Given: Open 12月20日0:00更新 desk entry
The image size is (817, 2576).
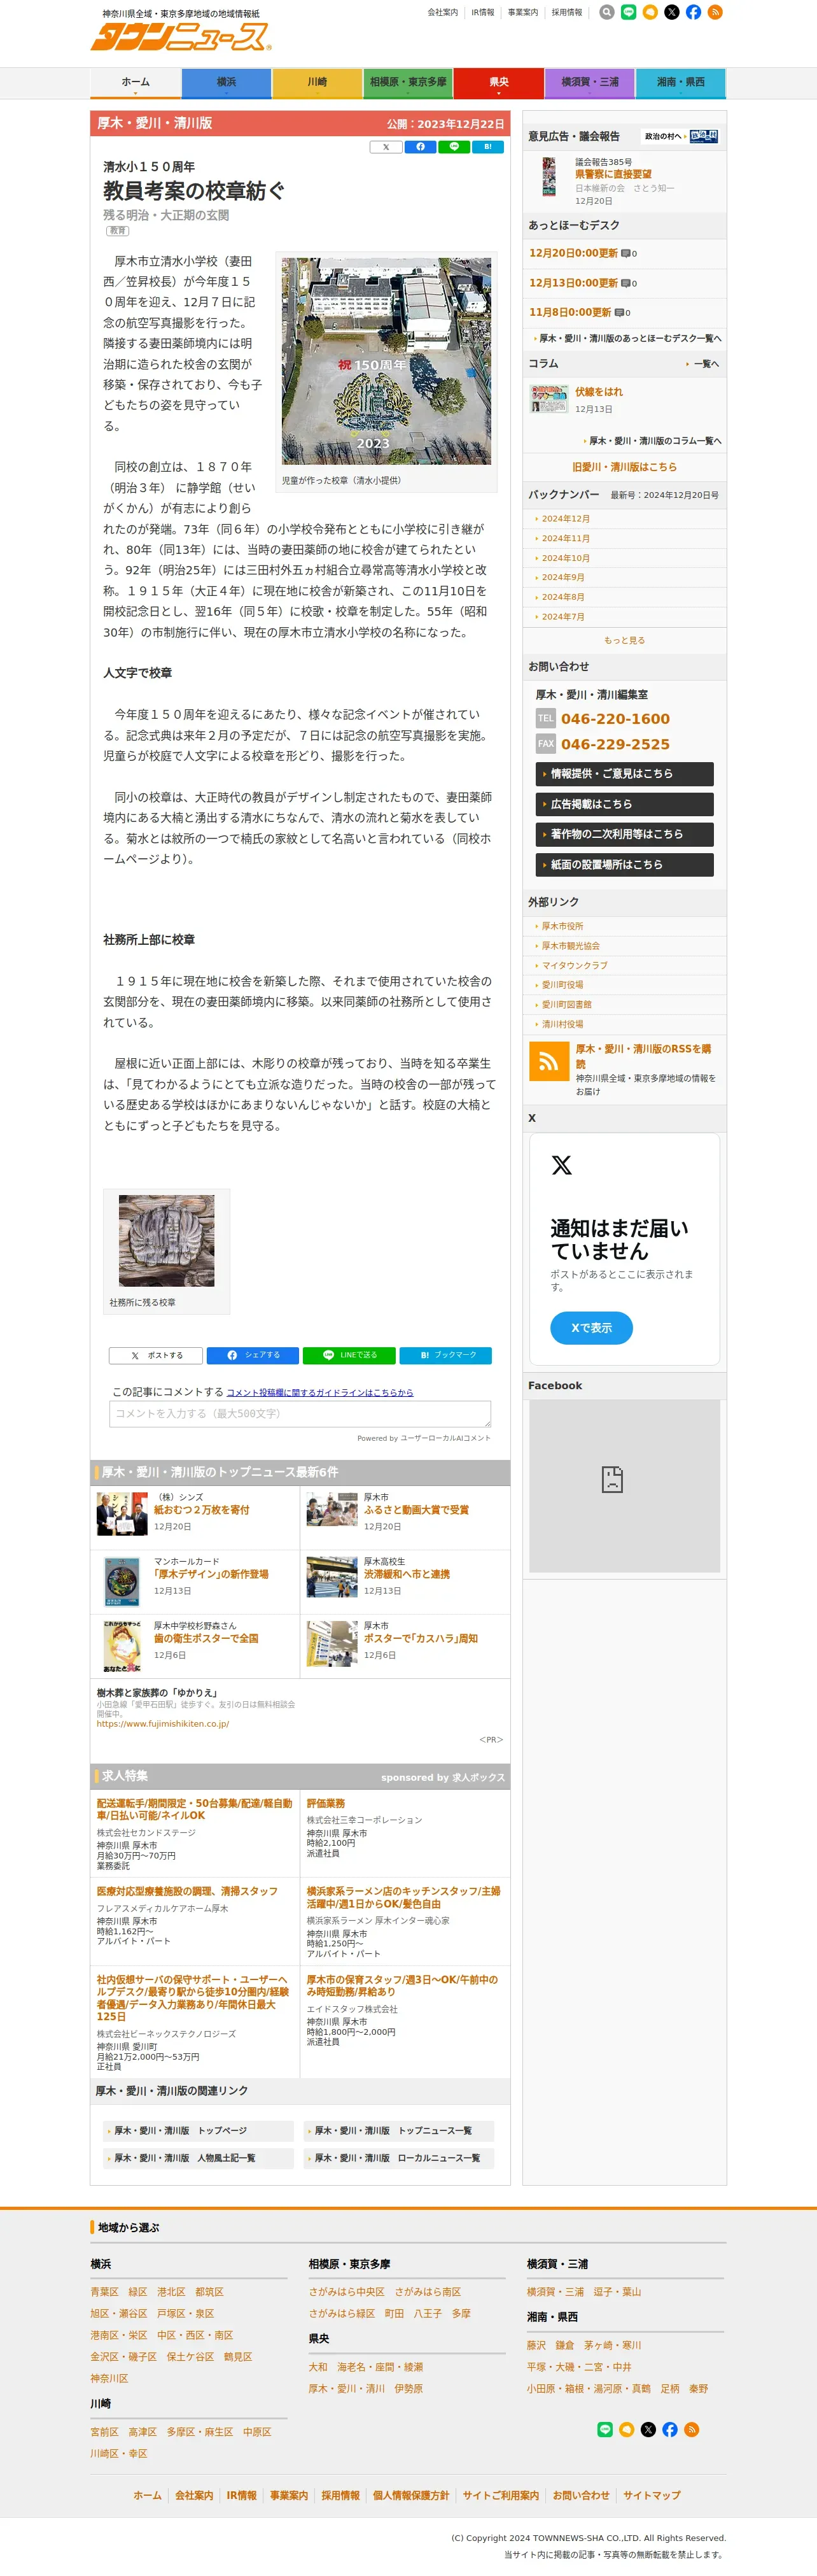Looking at the screenshot, I should 573,253.
